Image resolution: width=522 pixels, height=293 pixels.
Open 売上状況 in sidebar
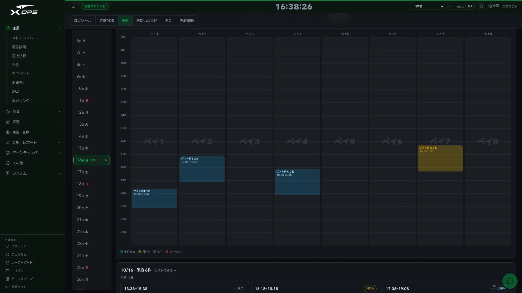(x=19, y=56)
